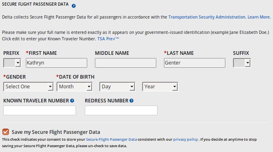Click the Redress Number input box

[121, 110]
